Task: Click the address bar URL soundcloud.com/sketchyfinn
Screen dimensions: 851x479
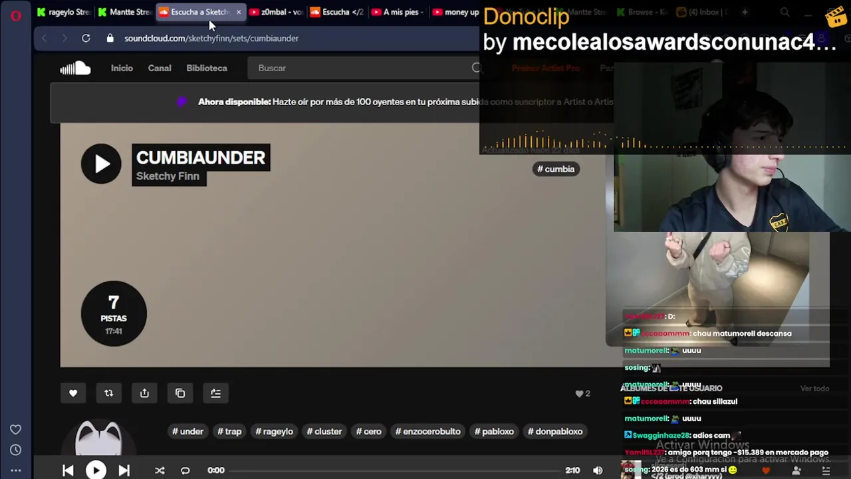Action: tap(211, 39)
